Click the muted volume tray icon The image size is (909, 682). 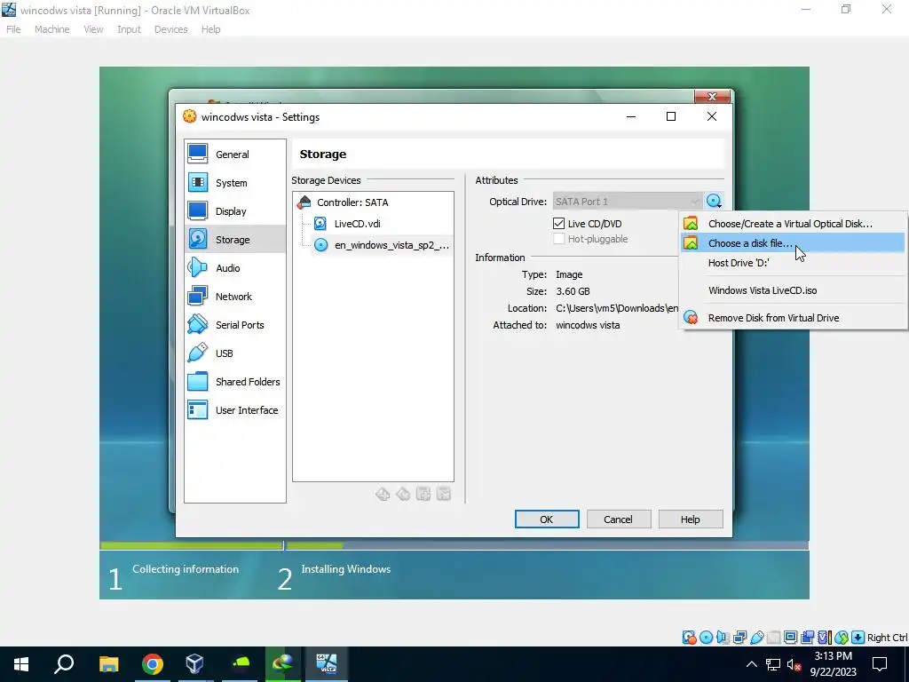(x=794, y=664)
